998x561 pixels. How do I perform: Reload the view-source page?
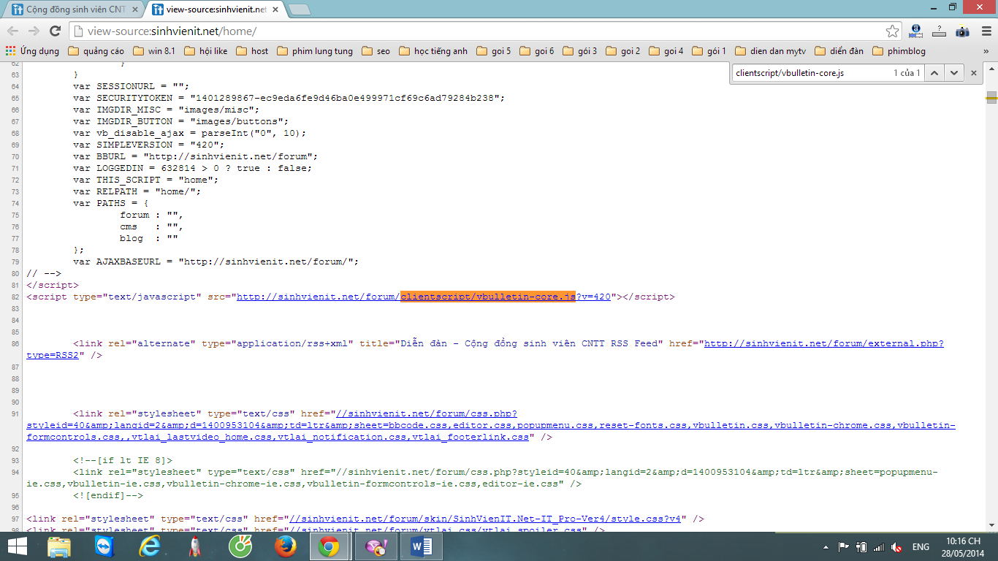[x=55, y=31]
